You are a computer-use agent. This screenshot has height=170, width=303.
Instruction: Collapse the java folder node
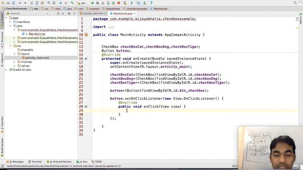click(x=10, y=26)
